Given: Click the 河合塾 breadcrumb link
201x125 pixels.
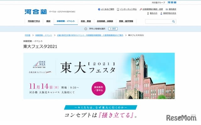Looking at the screenshot, I should [27, 35].
